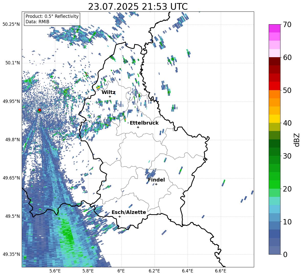Click the red radar site marker
The height and width of the screenshot is (276, 303).
(x=40, y=110)
